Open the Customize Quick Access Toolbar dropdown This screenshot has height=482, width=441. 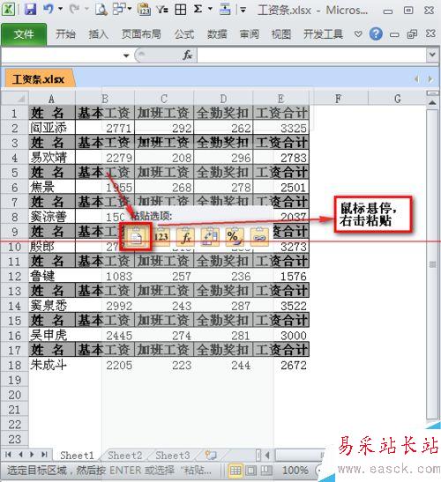(x=243, y=10)
